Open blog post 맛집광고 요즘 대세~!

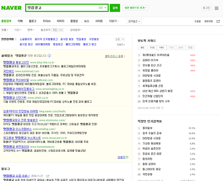(x=16, y=176)
